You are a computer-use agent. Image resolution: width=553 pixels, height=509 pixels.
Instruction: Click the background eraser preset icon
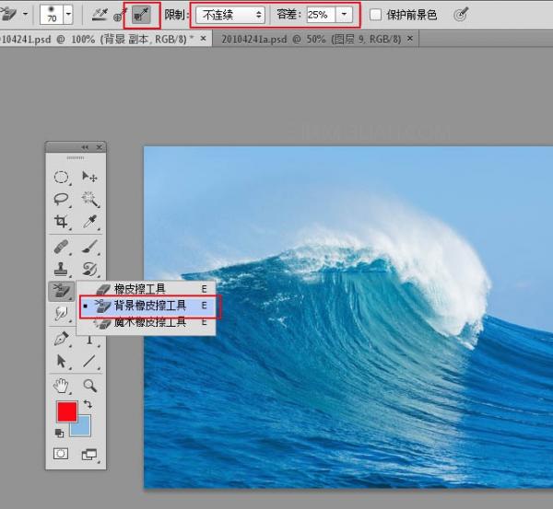coord(9,14)
